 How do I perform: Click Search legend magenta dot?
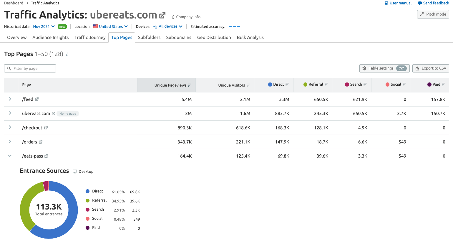[x=87, y=209]
